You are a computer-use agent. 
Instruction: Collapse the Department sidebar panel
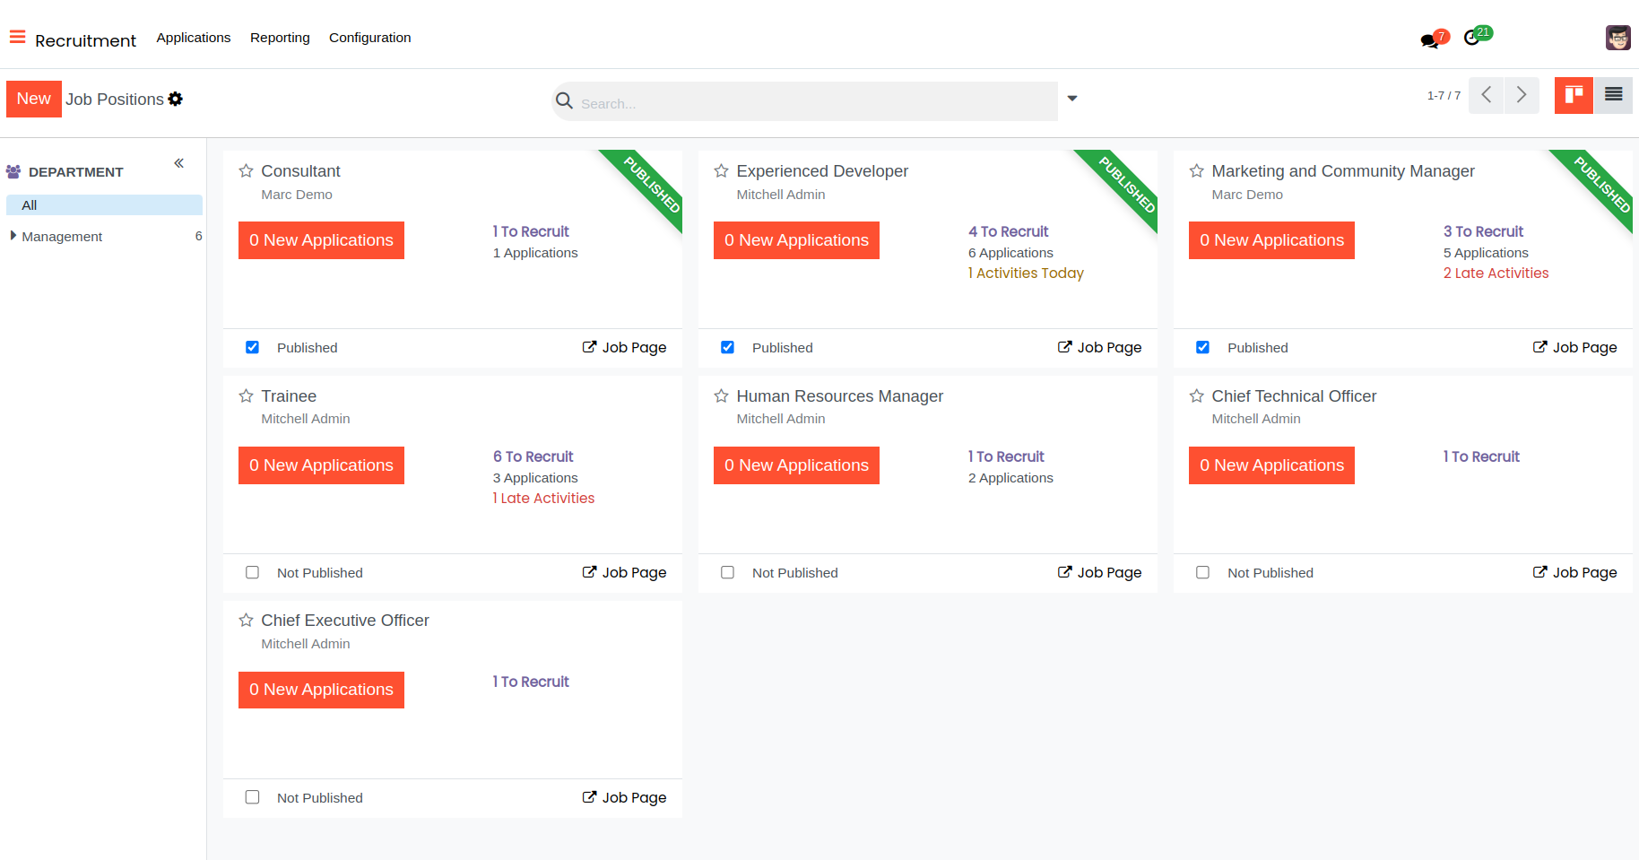pyautogui.click(x=179, y=163)
